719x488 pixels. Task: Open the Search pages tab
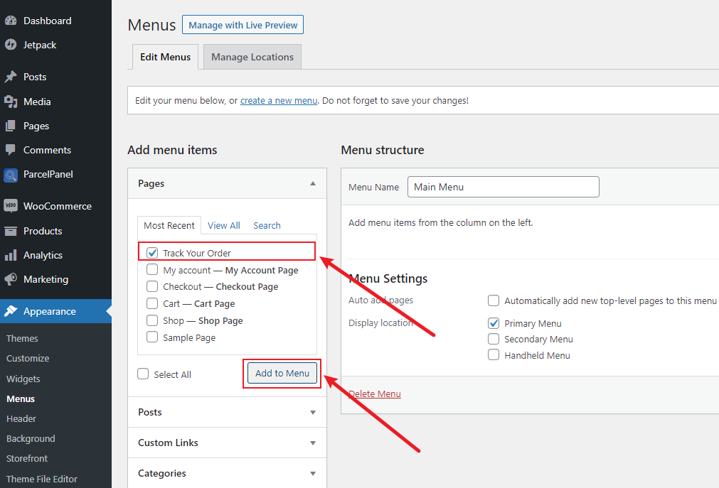pyautogui.click(x=267, y=225)
